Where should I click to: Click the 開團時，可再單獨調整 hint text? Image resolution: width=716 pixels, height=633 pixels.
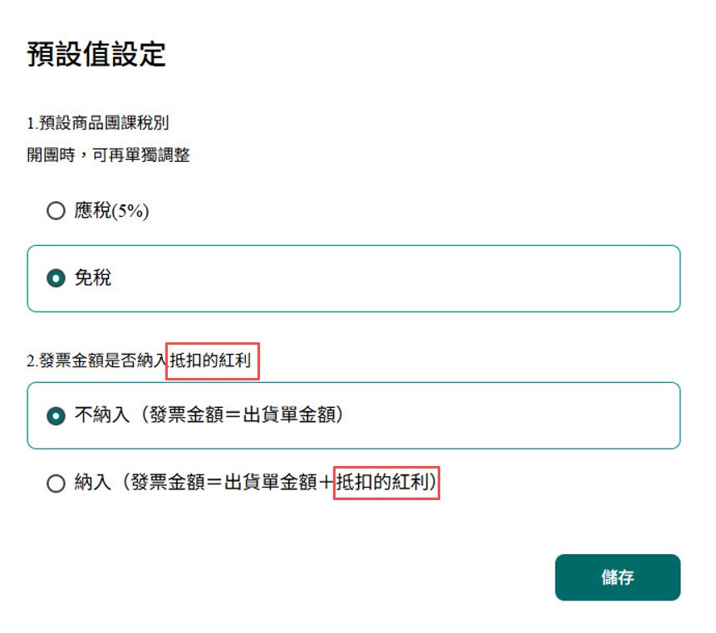coord(109,155)
